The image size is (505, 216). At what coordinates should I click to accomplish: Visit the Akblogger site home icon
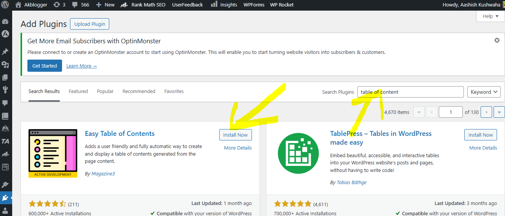tap(18, 5)
